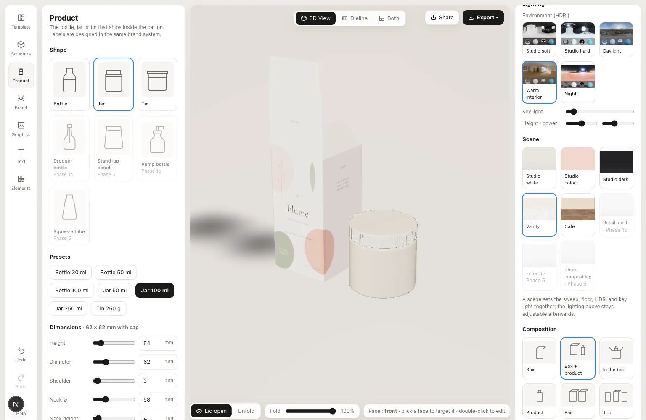Adjust the Fold percentage slider

[x=311, y=411]
